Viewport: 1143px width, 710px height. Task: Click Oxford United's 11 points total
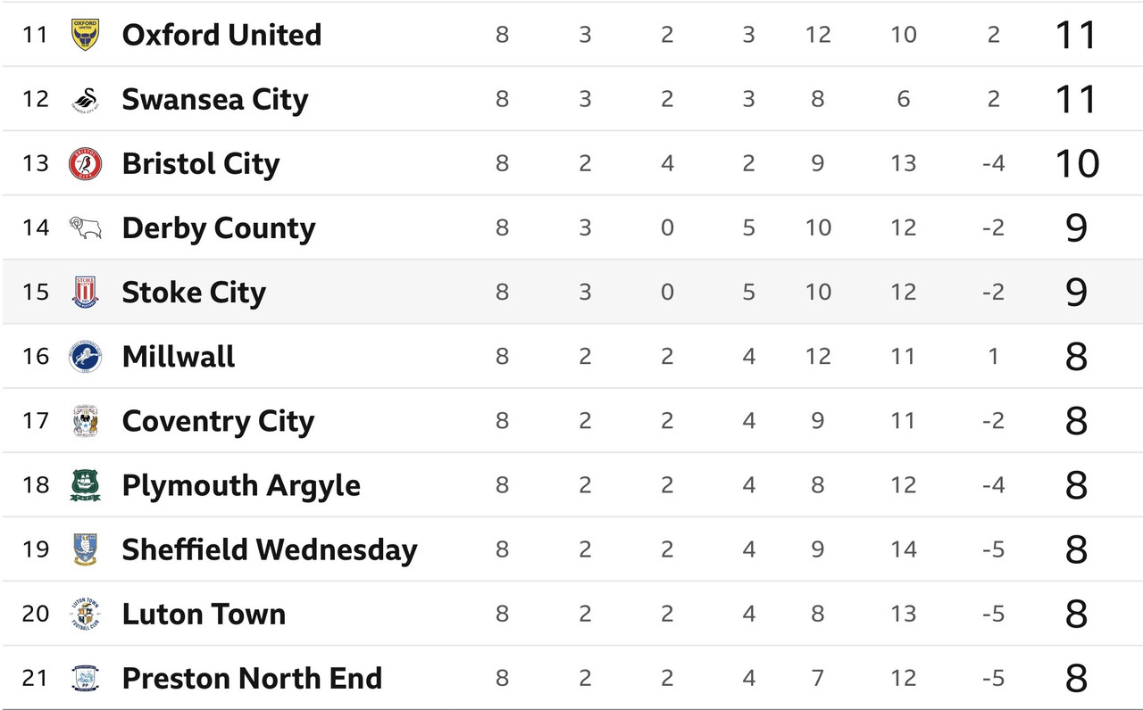pyautogui.click(x=1075, y=35)
